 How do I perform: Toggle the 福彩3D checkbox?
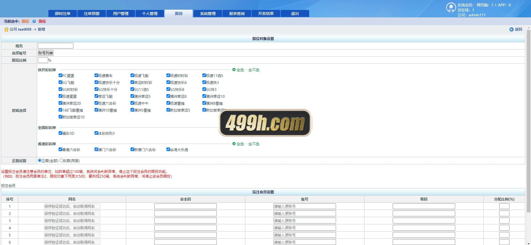(x=60, y=133)
